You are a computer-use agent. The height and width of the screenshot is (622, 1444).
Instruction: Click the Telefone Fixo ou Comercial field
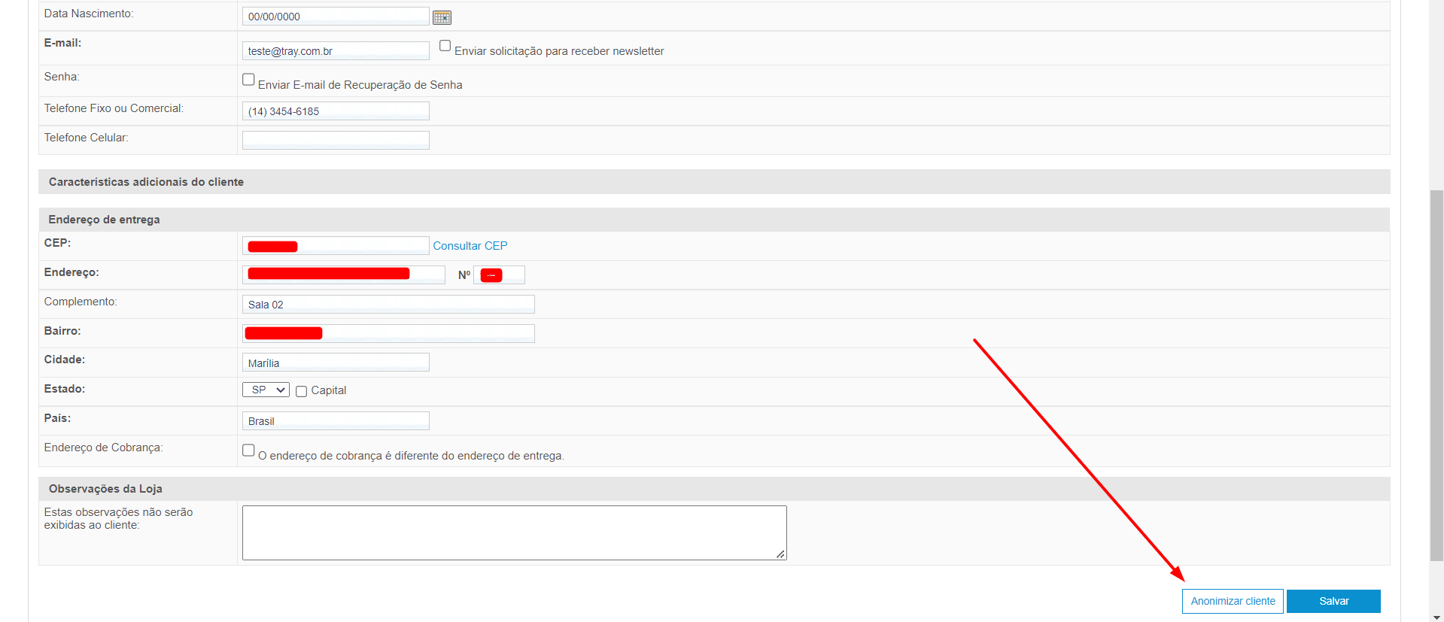(335, 111)
